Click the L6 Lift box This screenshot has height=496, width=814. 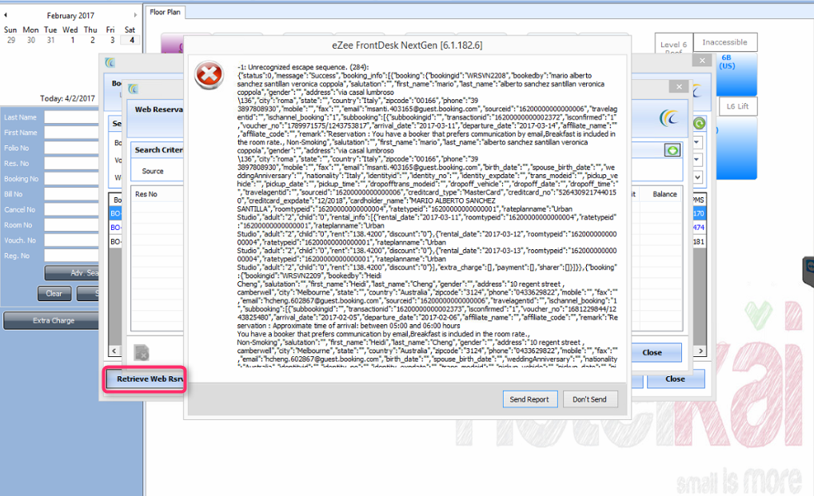point(738,106)
